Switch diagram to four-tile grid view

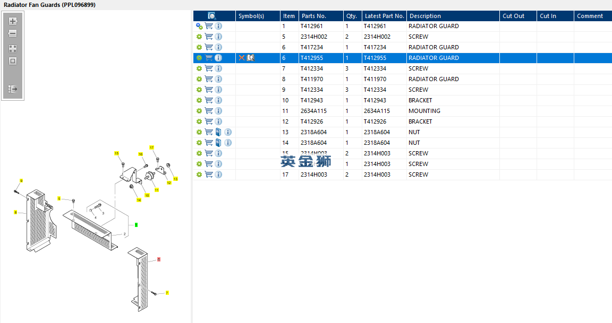click(x=13, y=49)
